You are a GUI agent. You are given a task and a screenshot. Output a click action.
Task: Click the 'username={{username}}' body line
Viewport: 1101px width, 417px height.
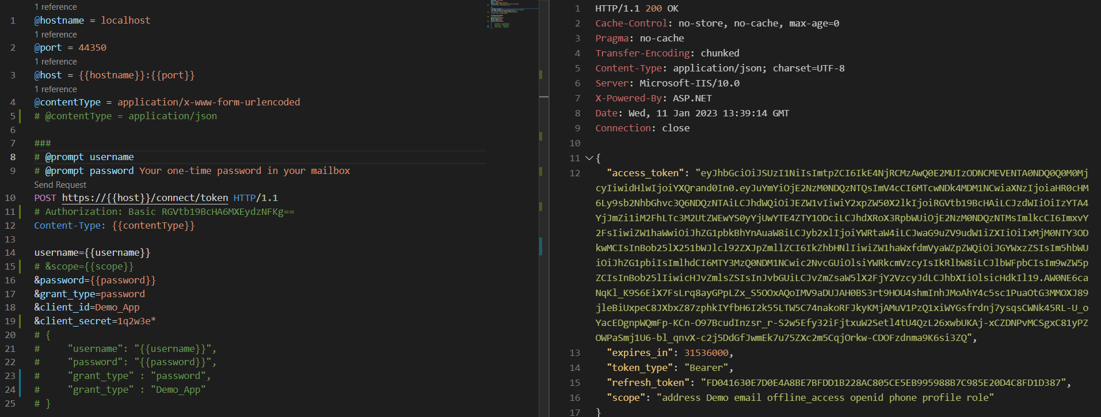[92, 253]
